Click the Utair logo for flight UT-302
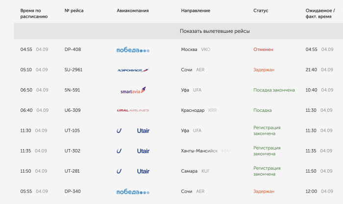 coord(133,151)
